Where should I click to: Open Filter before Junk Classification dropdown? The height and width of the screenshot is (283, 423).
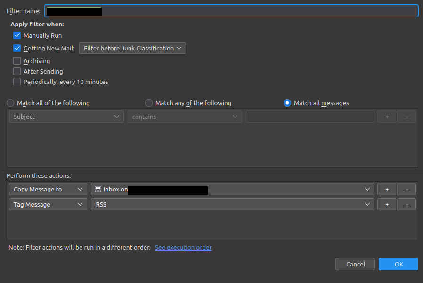[132, 48]
